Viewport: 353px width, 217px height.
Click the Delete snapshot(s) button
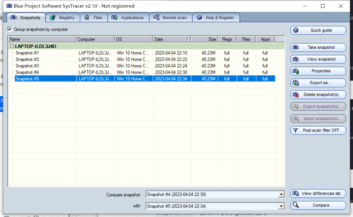click(x=318, y=95)
